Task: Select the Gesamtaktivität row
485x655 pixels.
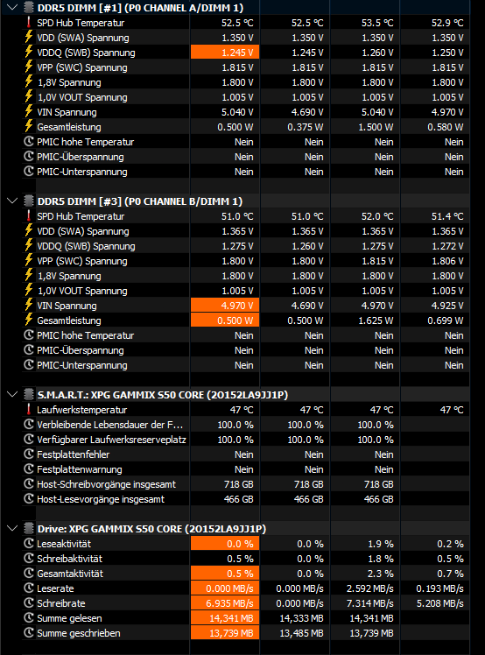Action: point(246,574)
